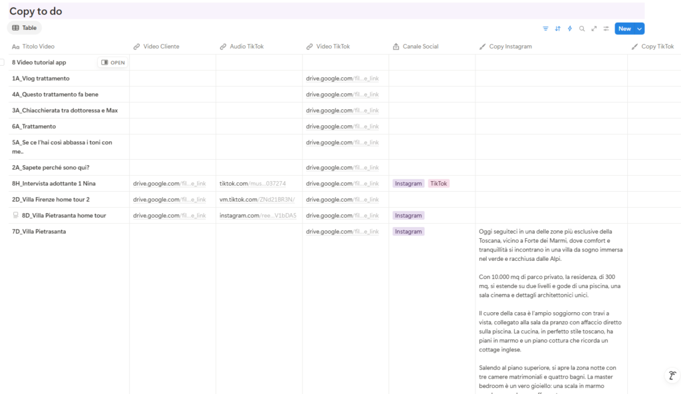
Task: Open Video Cliente link for 8D_Villa Pietrasanta home tour
Action: [x=170, y=216]
